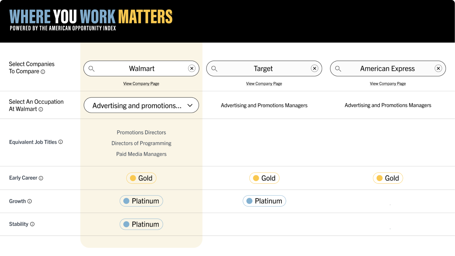
Task: Open Walmart's View Company Page link
Action: click(x=141, y=84)
